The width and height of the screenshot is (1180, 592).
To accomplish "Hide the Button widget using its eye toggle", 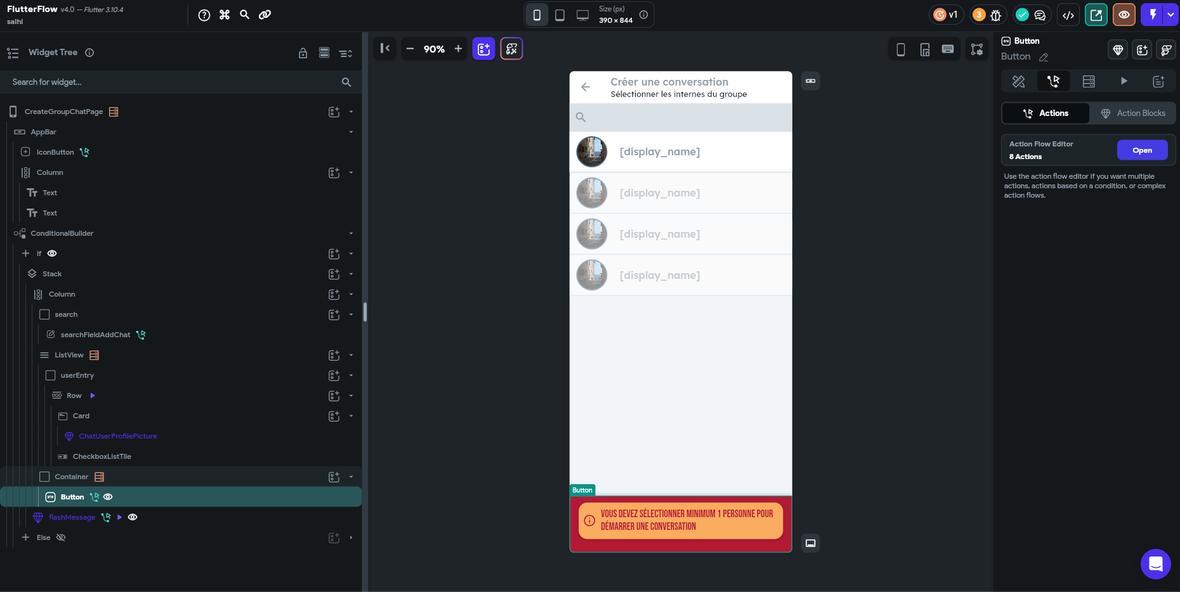I will point(108,497).
